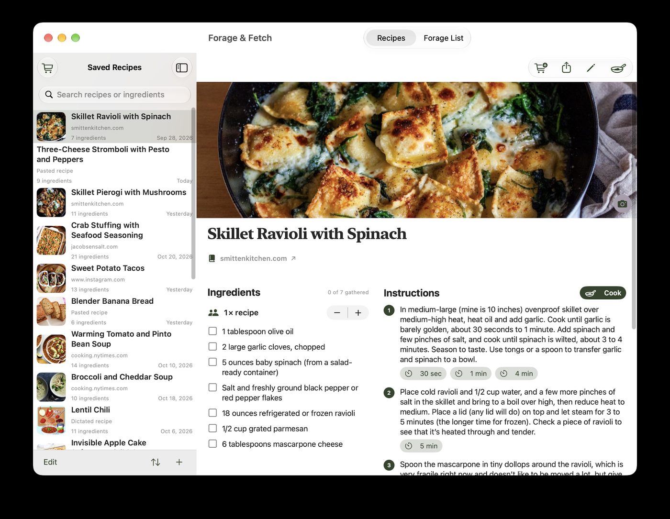
Task: Open Crab Stuffing with Seafood Seasoning
Action: (x=114, y=240)
